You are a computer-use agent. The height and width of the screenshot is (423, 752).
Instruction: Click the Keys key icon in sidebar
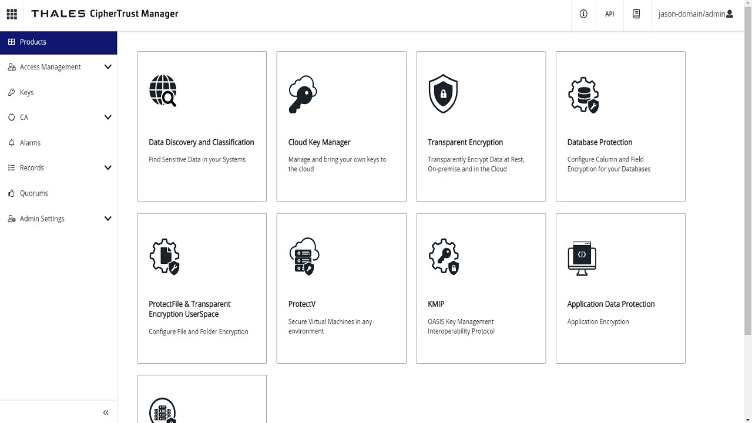(x=12, y=92)
